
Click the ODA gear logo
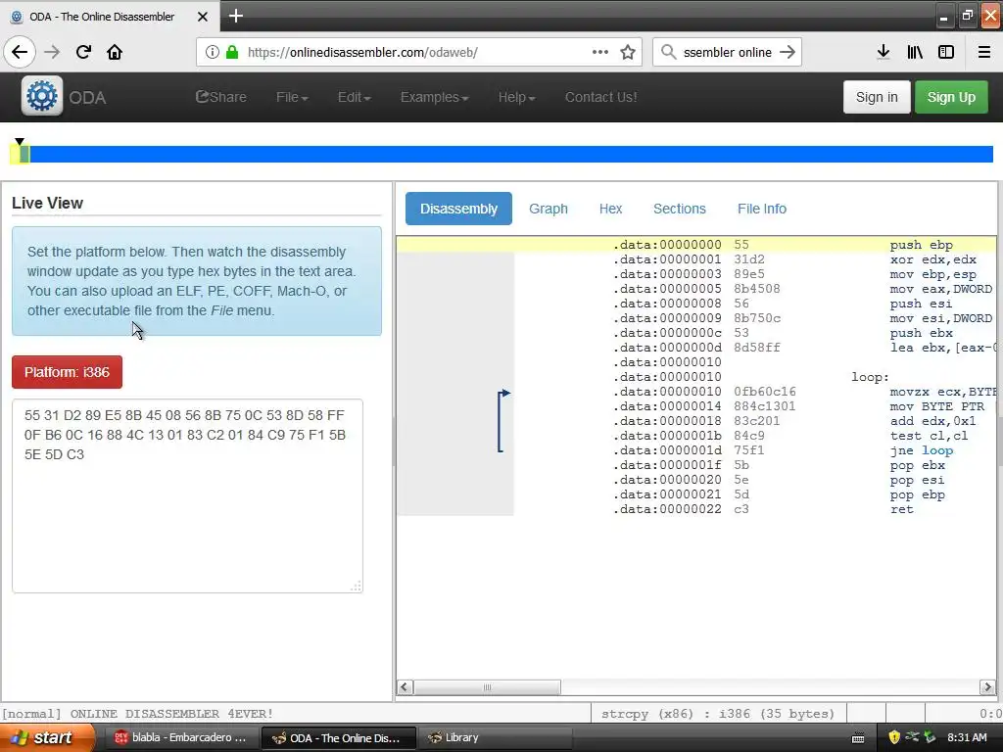point(42,96)
